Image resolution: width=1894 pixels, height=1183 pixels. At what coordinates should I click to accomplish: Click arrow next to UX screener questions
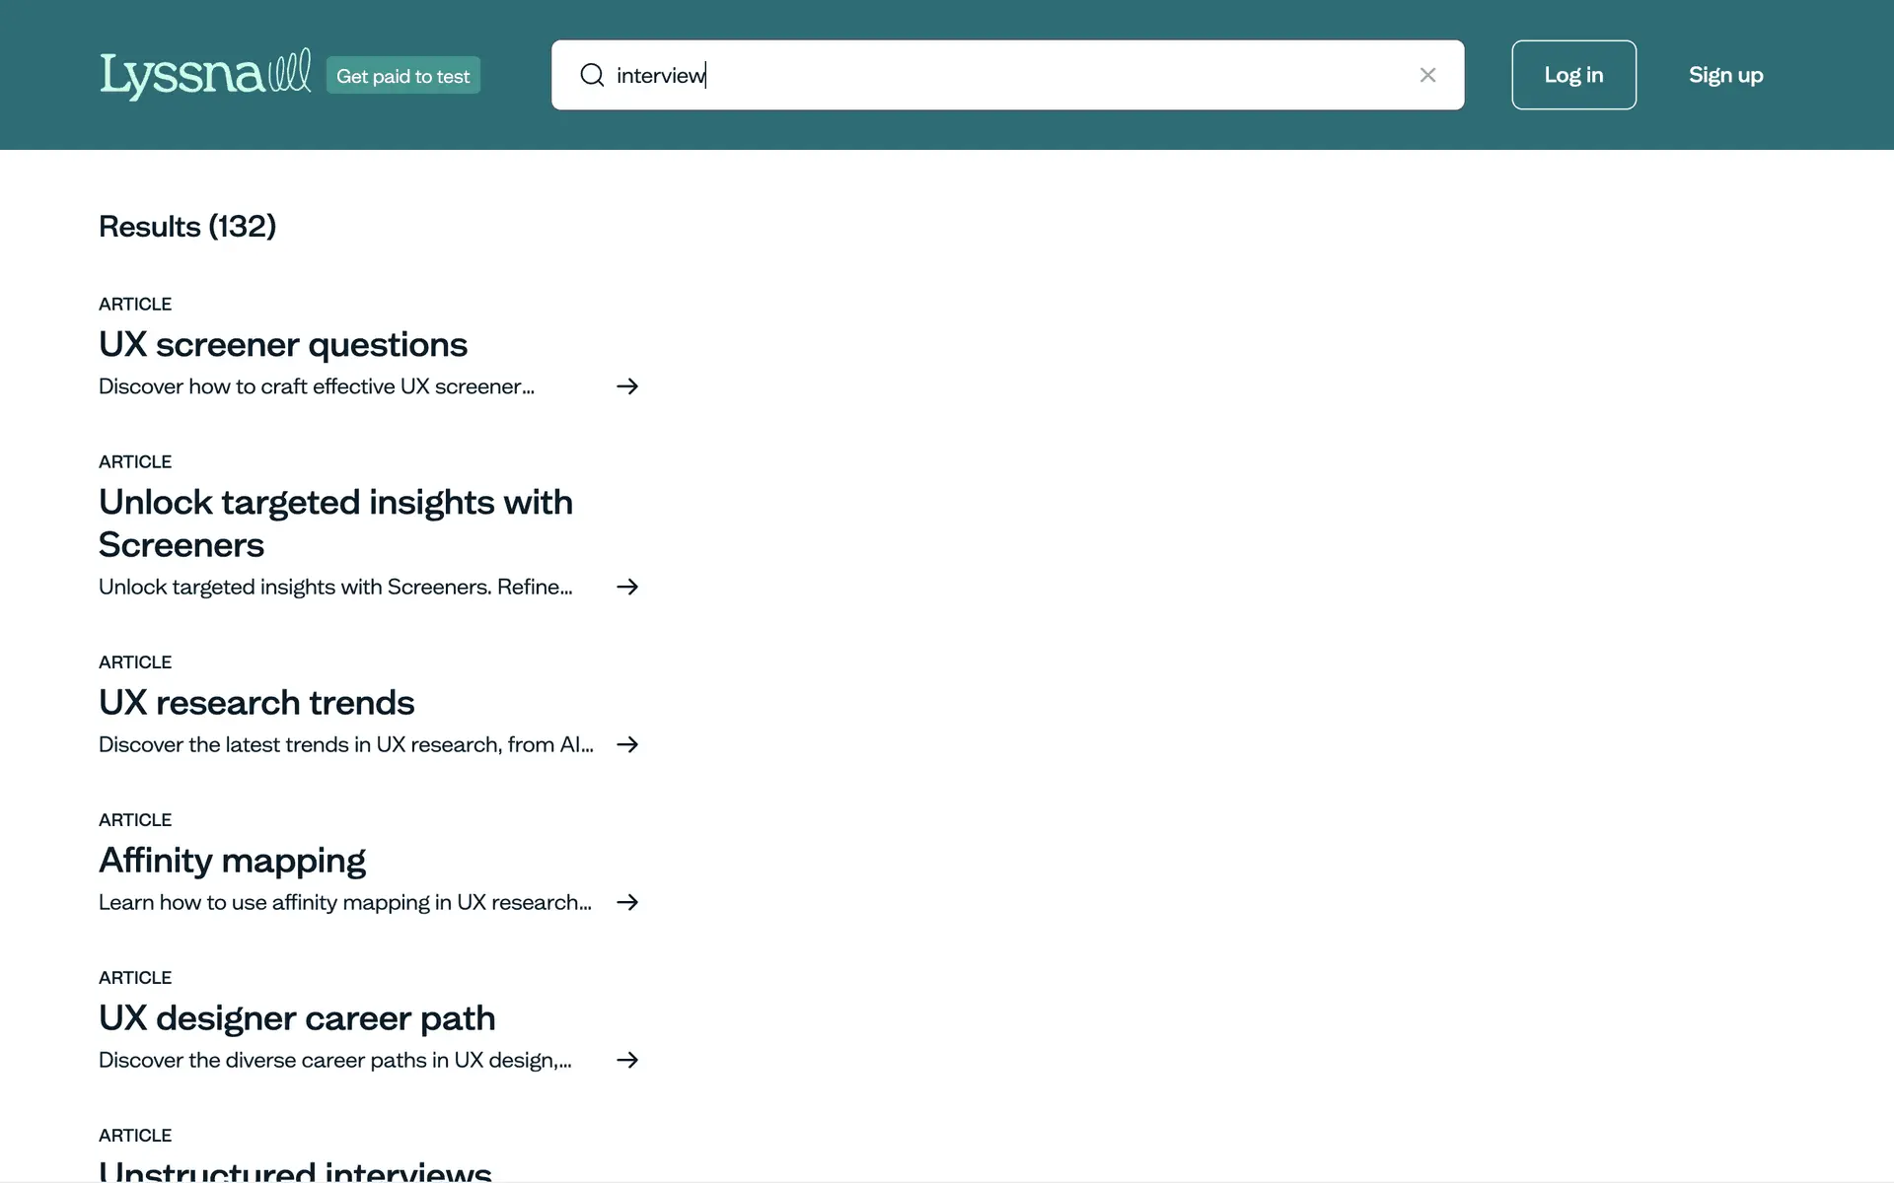click(627, 386)
